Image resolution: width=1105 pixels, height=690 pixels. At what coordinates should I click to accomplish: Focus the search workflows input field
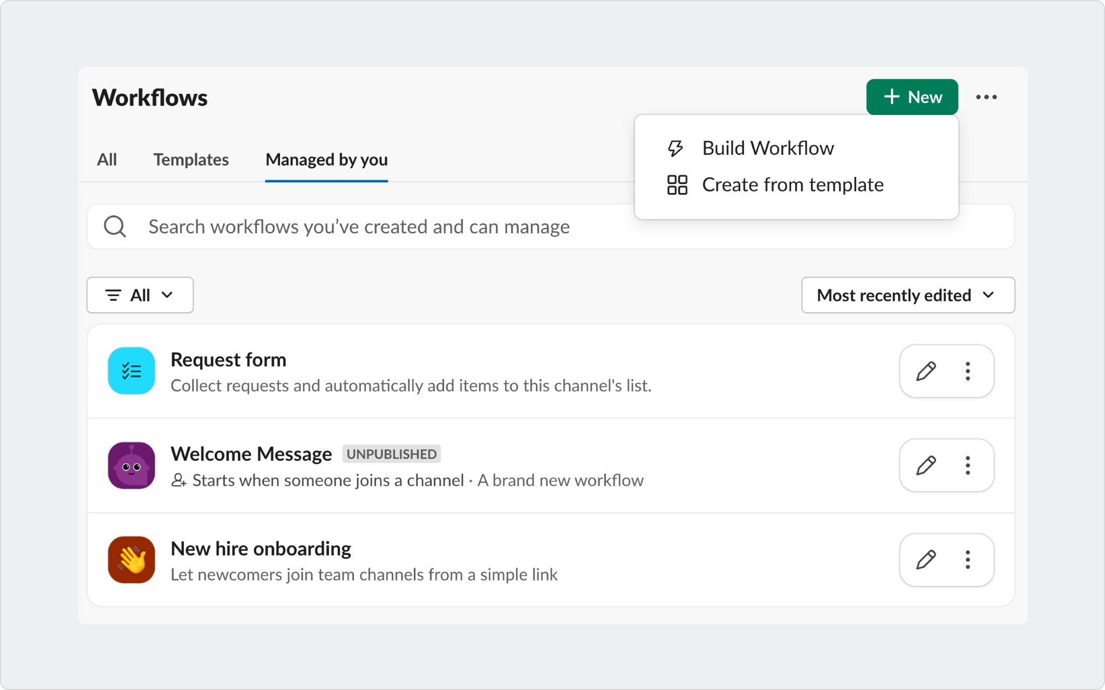[378, 227]
